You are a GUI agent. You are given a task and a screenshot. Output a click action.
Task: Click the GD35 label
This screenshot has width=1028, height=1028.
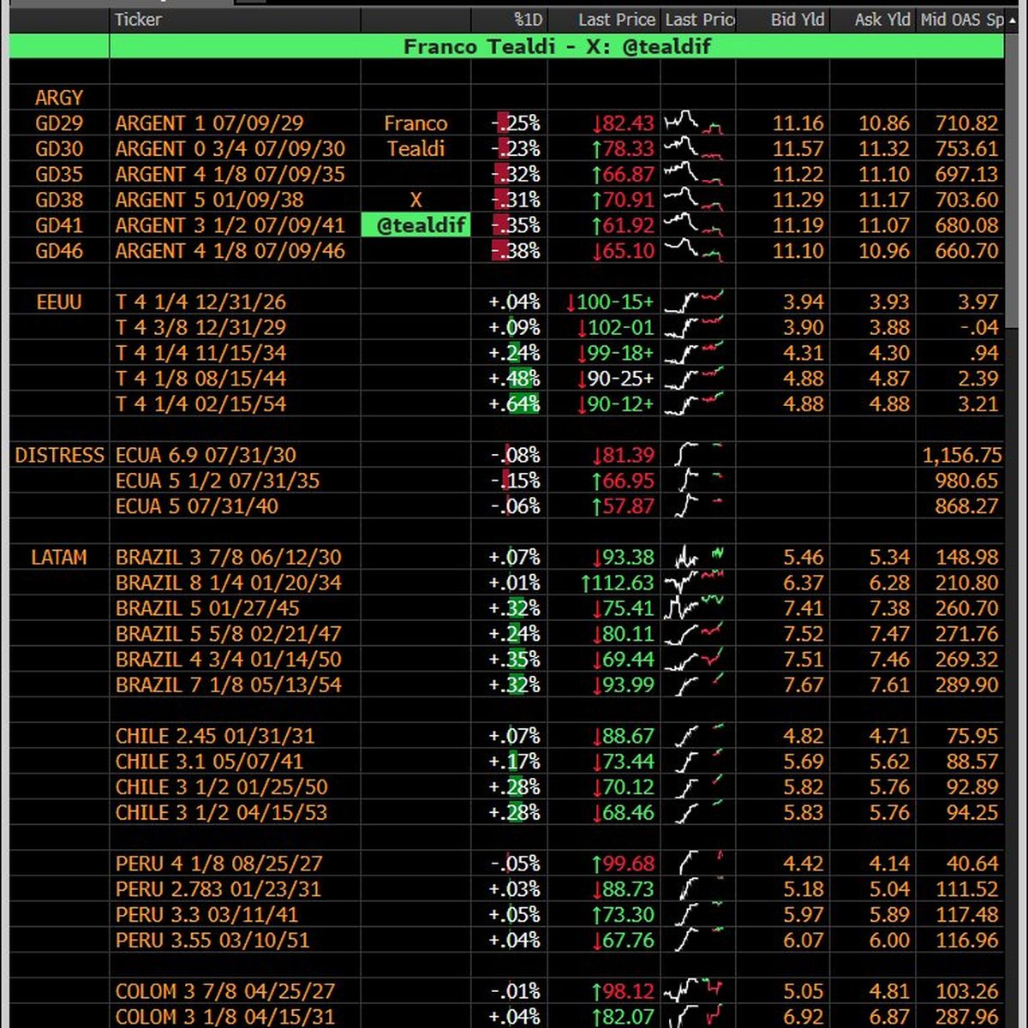(x=59, y=175)
